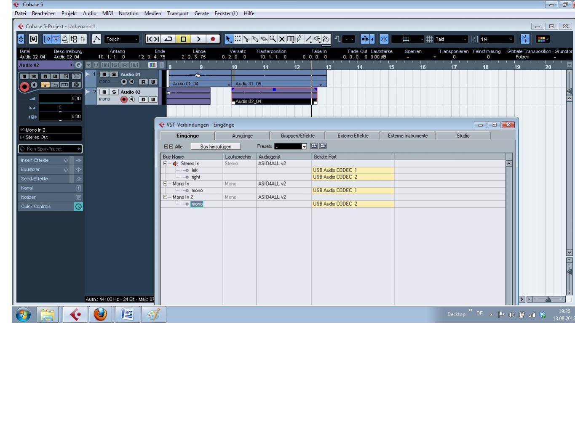Record-enable the Audio 01 track
The height and width of the screenshot is (427, 575).
click(x=124, y=82)
